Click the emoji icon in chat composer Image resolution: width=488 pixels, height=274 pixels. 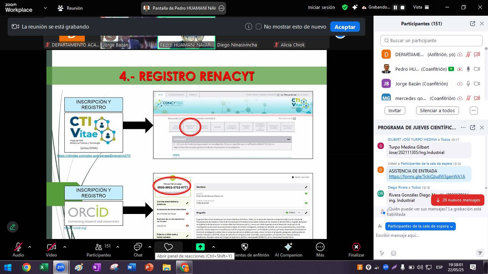tap(394, 253)
